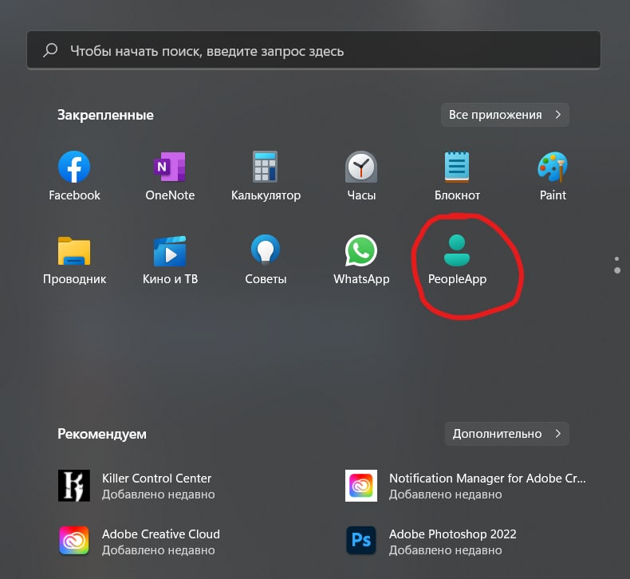Open the Часы clock app

click(361, 167)
